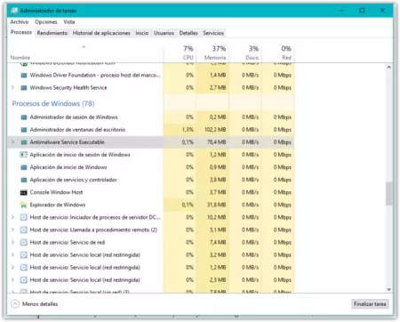Open the Inicio tab
This screenshot has width=400, height=322.
142,33
